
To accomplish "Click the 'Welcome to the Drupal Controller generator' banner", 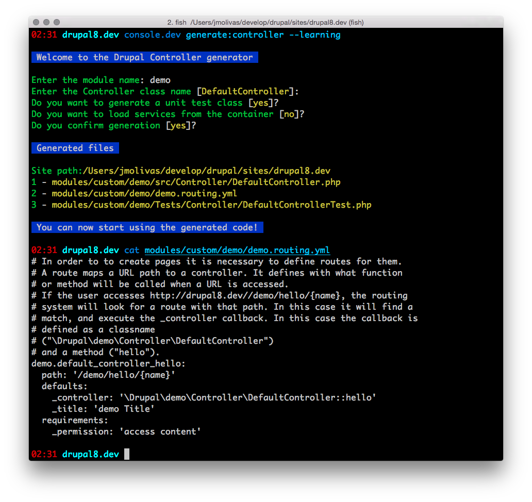I will [144, 57].
